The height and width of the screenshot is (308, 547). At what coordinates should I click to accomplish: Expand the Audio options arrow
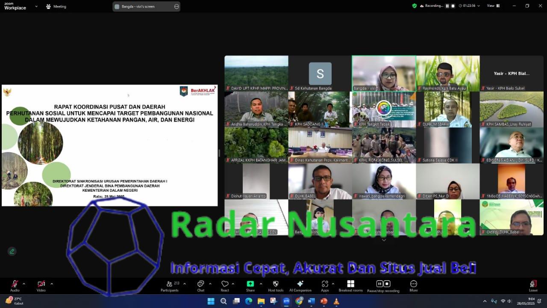(24, 284)
